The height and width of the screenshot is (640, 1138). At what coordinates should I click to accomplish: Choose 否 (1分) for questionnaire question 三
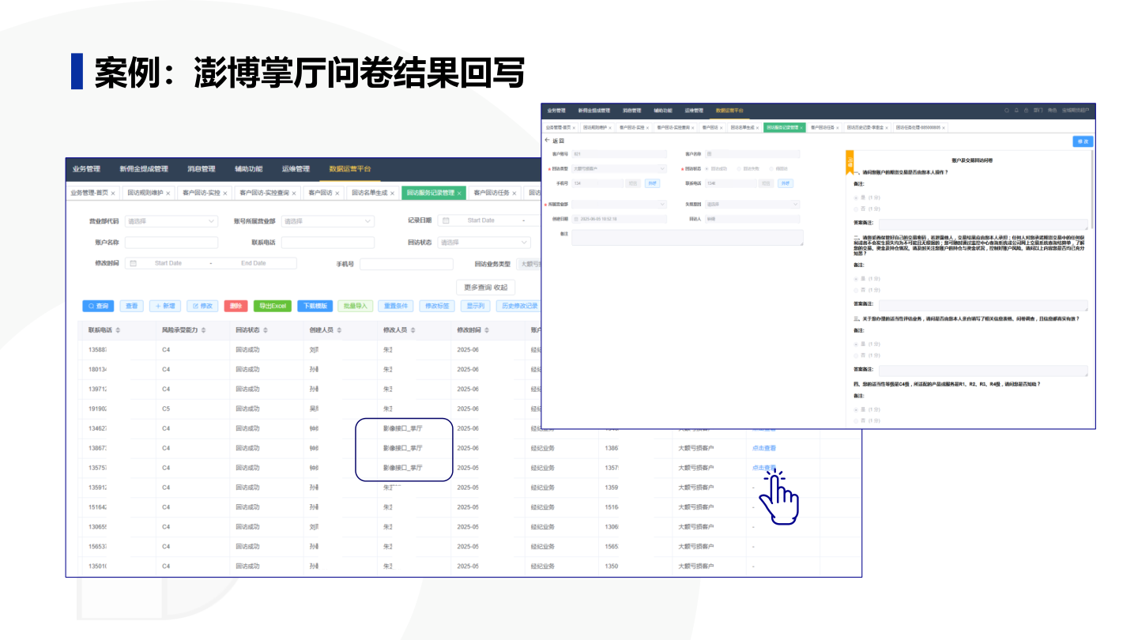[856, 356]
